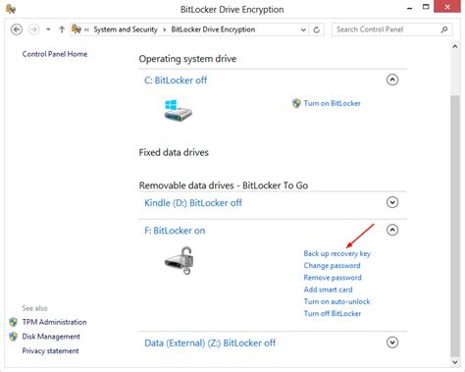Go up one level with Up arrow
Screen dimensions: 465x372
point(62,29)
